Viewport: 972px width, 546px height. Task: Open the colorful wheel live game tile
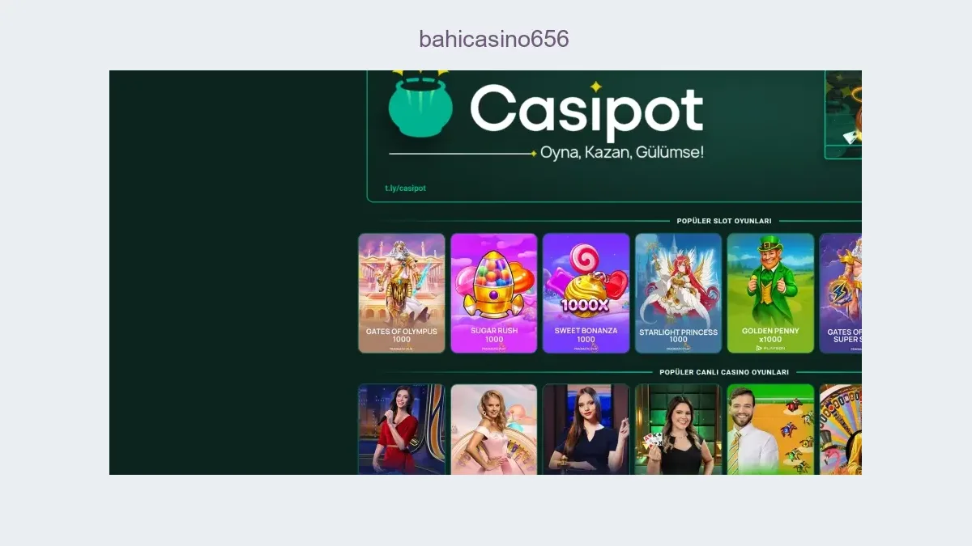pyautogui.click(x=841, y=429)
